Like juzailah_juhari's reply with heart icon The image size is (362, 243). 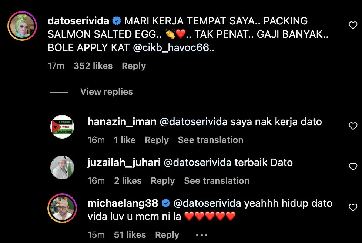coord(353,167)
